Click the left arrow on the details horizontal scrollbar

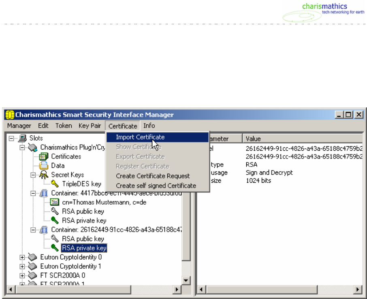click(x=201, y=289)
